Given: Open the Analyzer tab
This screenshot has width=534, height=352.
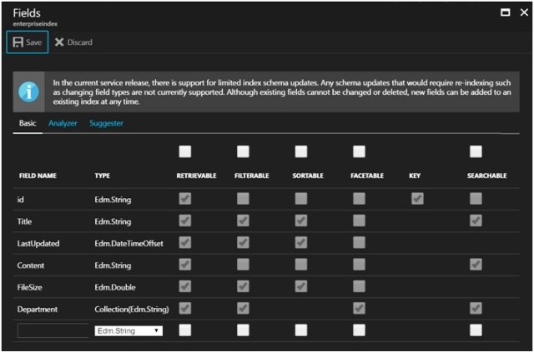Looking at the screenshot, I should 63,123.
